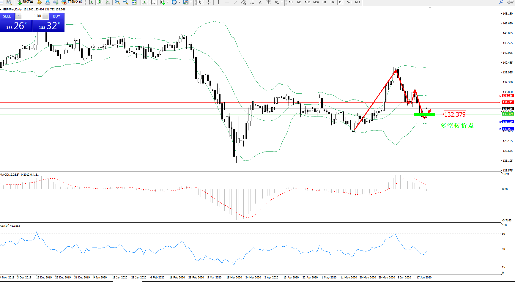Click the lot volume field showing 1.00

[32, 16]
